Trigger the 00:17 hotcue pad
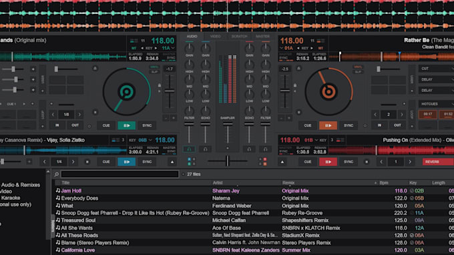This screenshot has width=454, height=255. click(x=428, y=115)
